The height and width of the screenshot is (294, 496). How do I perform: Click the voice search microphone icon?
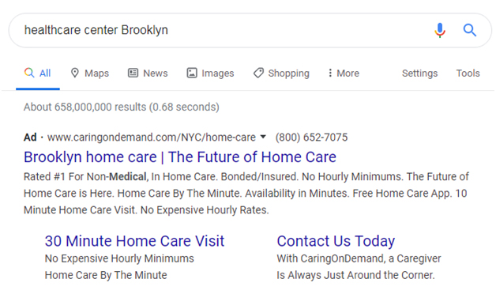click(440, 30)
